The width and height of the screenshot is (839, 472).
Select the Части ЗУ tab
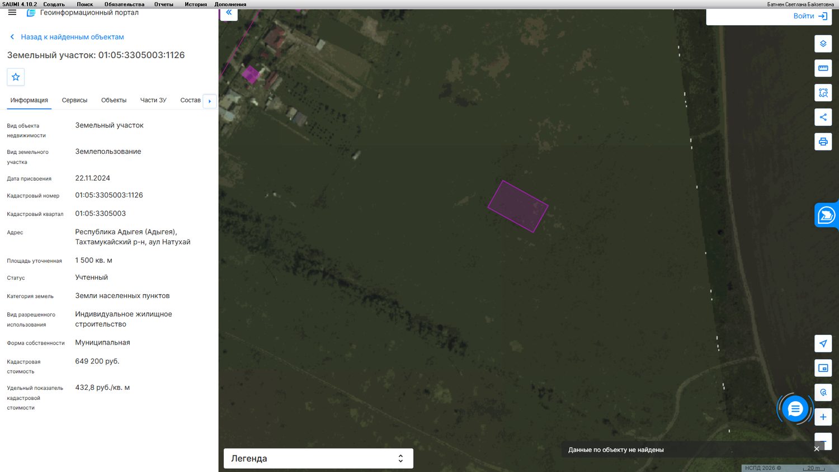click(x=153, y=101)
